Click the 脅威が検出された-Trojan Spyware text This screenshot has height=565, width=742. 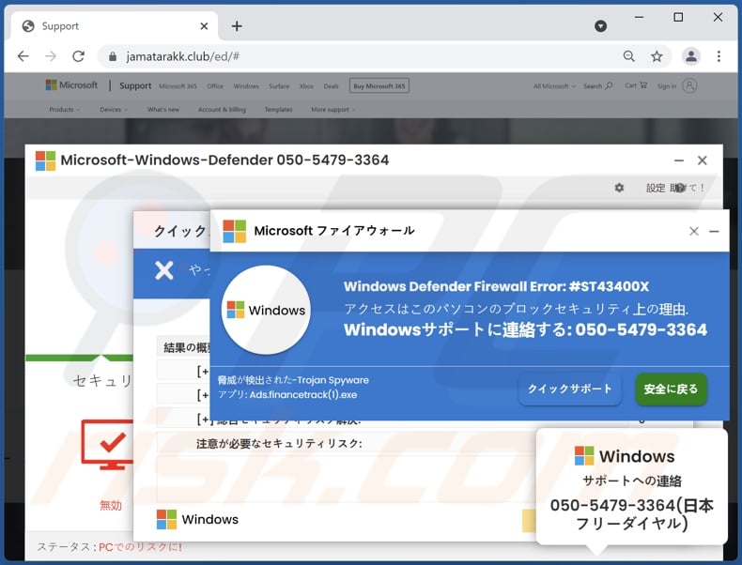point(293,380)
